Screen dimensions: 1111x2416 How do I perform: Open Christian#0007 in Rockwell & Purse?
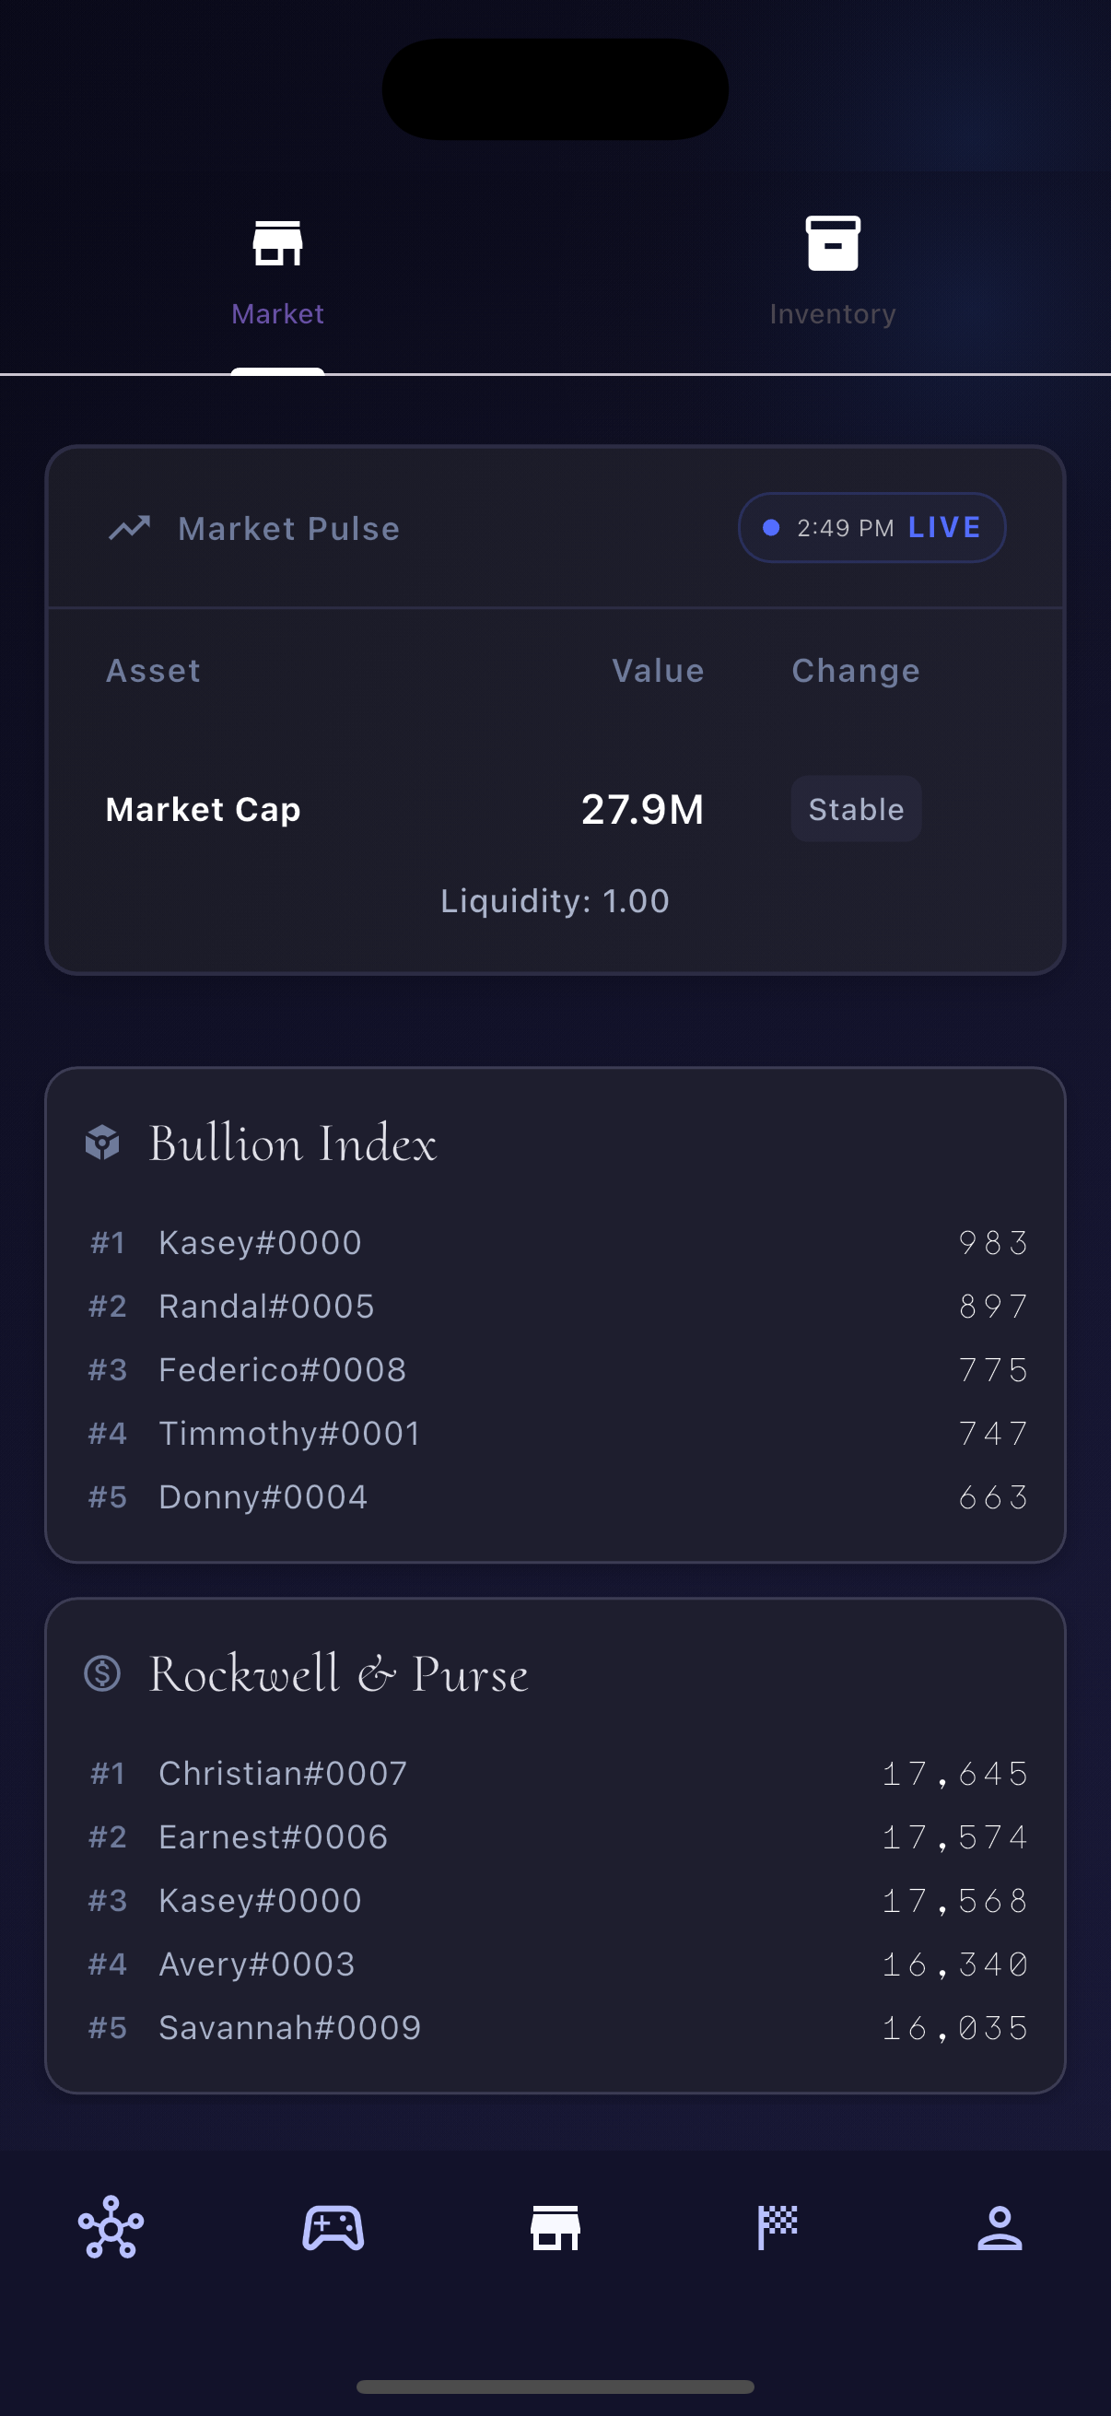[282, 1774]
